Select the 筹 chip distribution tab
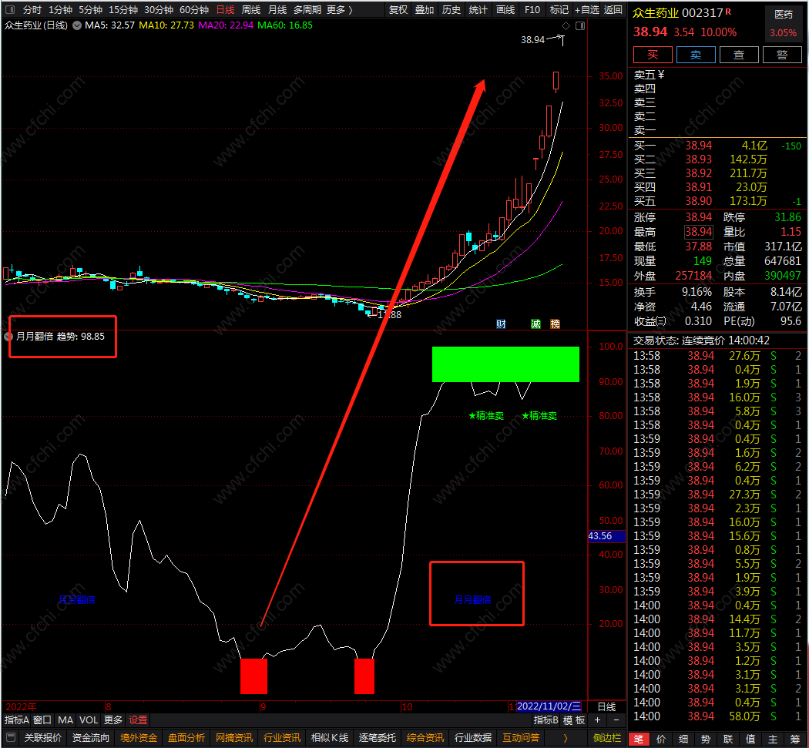Image resolution: width=809 pixels, height=748 pixels. tap(795, 740)
